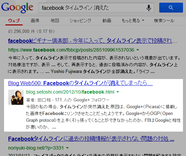Viewport: 186px width, 156px height.
Task: Click the author photo thumbnail
Action: pyautogui.click(x=16, y=97)
